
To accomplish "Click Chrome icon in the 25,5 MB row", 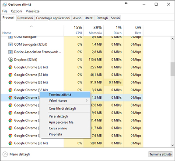I will click(x=10, y=67).
